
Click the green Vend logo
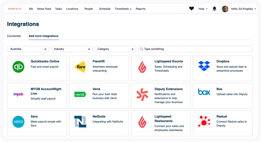[x=80, y=94]
